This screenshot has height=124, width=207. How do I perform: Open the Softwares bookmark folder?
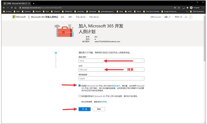click(x=55, y=12)
